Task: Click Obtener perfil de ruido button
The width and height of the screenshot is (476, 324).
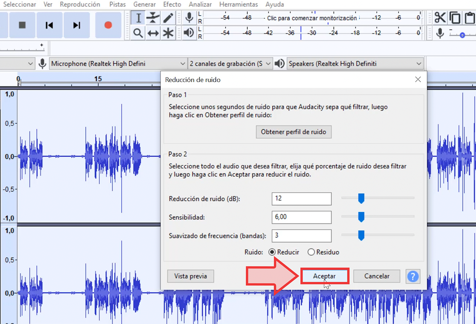Action: click(293, 132)
